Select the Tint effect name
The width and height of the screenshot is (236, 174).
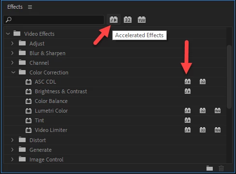[x=39, y=120]
